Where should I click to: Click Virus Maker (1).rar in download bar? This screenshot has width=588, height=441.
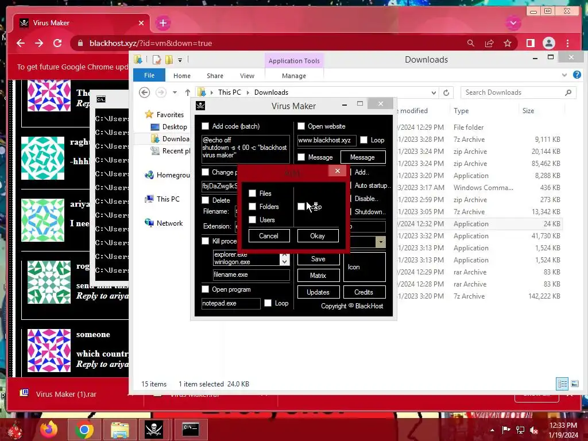click(x=67, y=394)
